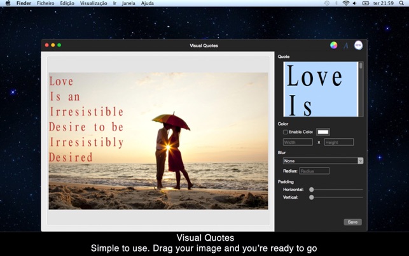
Task: Open the Finder menu
Action: 24,3
